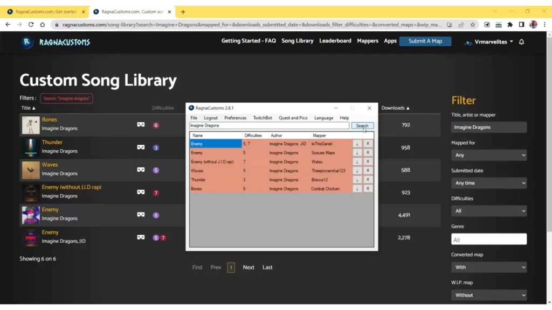Open the notification bell
This screenshot has height=310, width=552.
(x=521, y=42)
